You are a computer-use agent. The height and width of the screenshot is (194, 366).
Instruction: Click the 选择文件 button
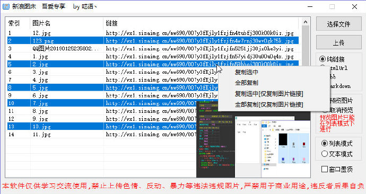click(338, 24)
